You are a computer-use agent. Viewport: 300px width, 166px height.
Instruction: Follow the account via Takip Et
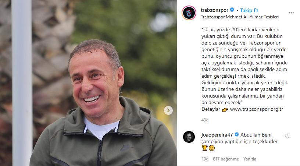pos(249,10)
